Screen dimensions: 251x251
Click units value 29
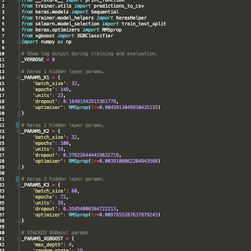pyautogui.click(x=60, y=203)
